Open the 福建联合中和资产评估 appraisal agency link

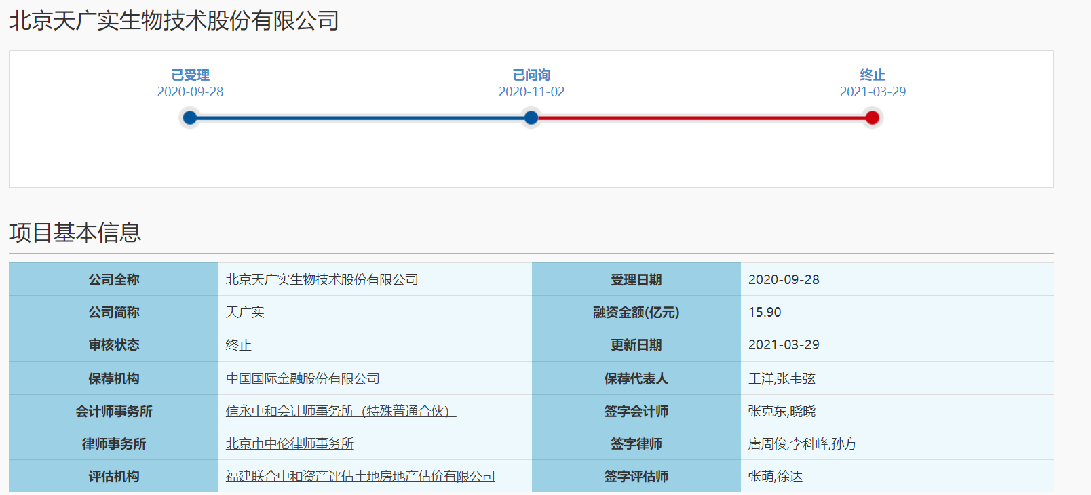click(360, 476)
